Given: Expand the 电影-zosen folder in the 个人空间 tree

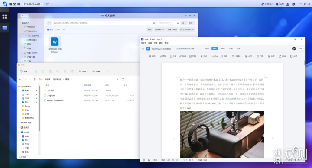Looking at the screenshot, I should pyautogui.click(x=23, y=53).
